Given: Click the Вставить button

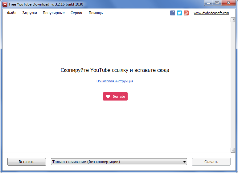Looking at the screenshot, I should click(x=27, y=162).
